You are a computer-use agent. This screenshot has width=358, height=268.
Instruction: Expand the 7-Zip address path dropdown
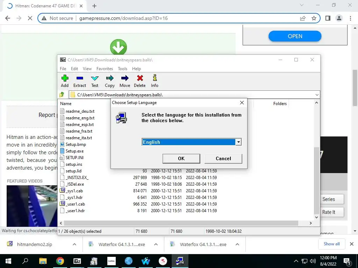coord(317,95)
